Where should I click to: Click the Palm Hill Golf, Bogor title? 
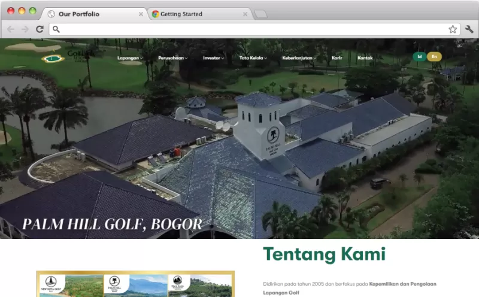click(112, 225)
